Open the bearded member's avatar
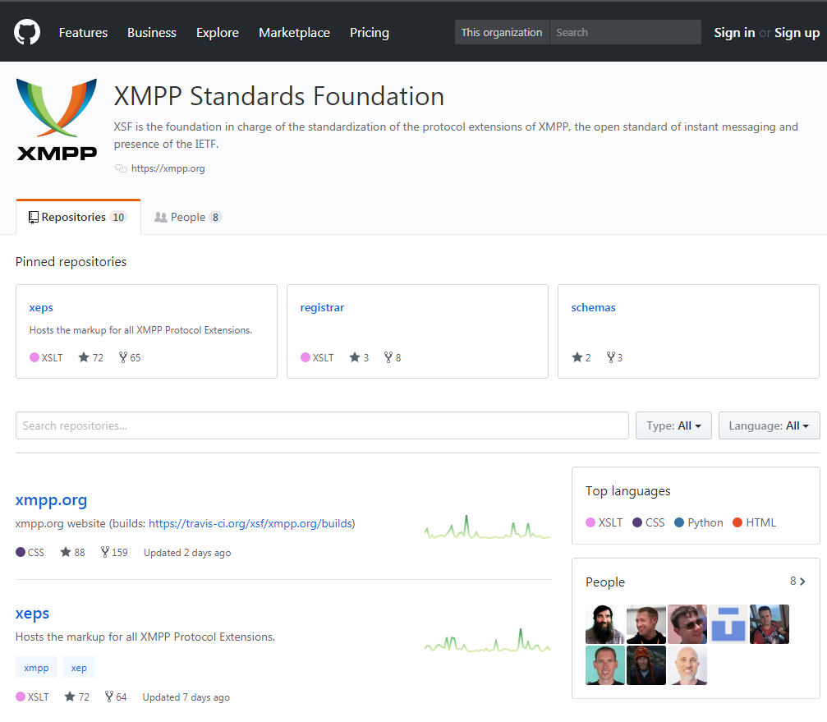This screenshot has height=722, width=827. click(x=605, y=624)
